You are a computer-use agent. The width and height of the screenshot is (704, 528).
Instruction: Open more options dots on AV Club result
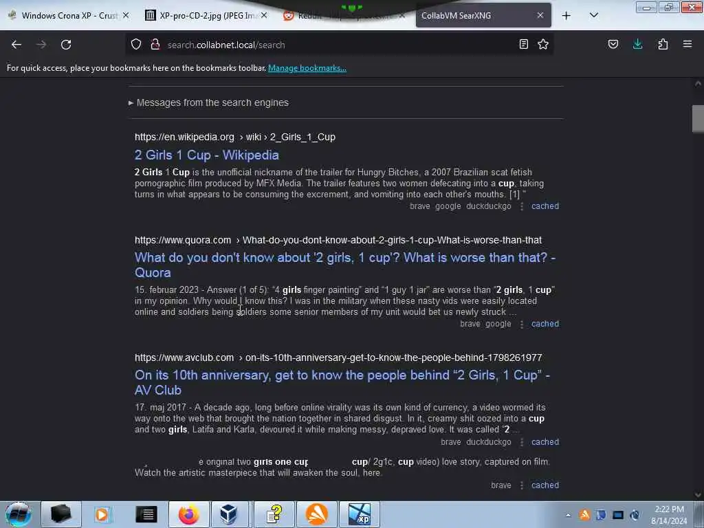(x=522, y=442)
